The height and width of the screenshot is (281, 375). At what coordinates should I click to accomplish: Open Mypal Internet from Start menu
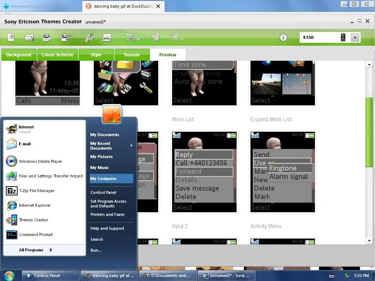click(44, 129)
